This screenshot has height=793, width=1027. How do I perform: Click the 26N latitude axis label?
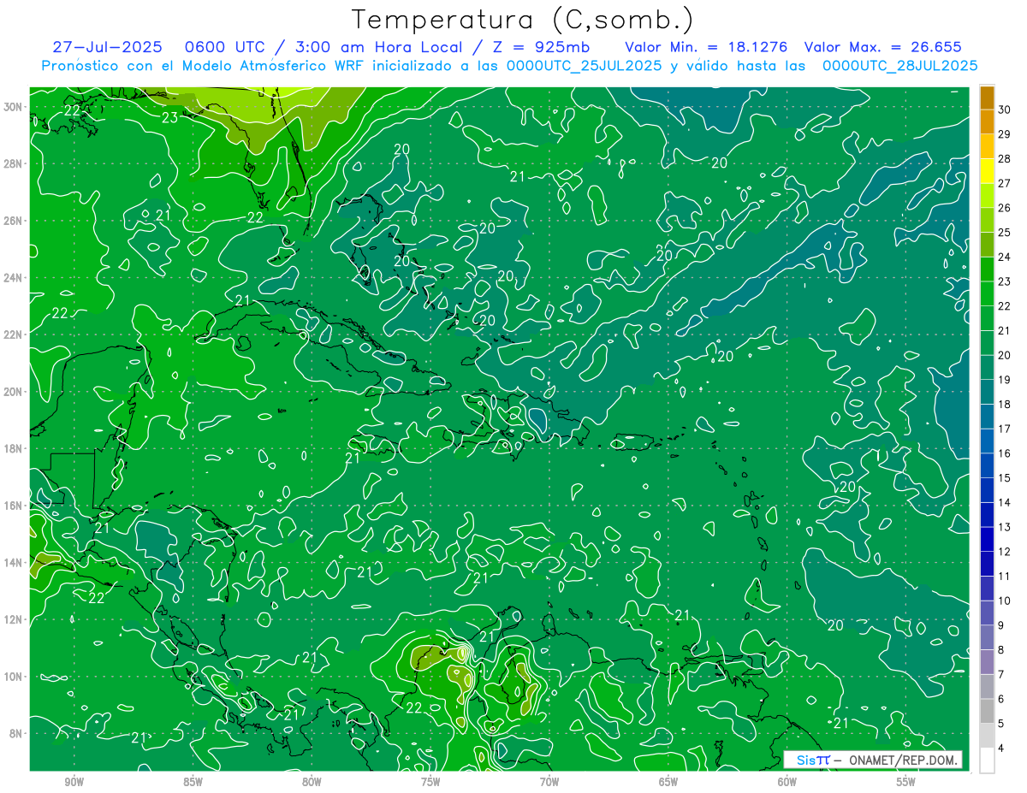pos(14,221)
